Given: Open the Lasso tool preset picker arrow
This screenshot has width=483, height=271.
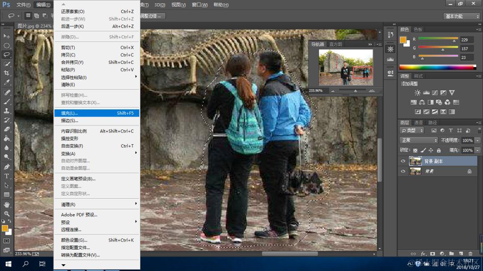Looking at the screenshot, I should (18, 16).
